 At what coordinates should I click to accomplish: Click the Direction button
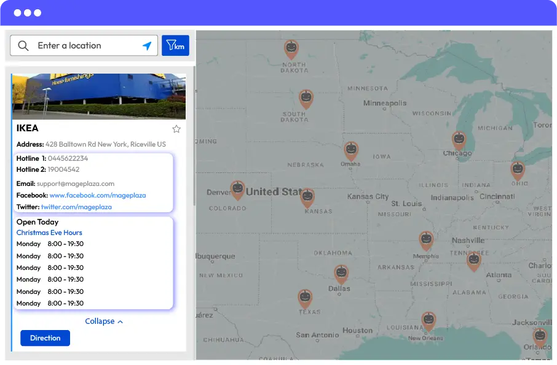[x=45, y=338]
